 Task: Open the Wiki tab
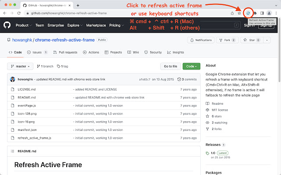[133, 52]
